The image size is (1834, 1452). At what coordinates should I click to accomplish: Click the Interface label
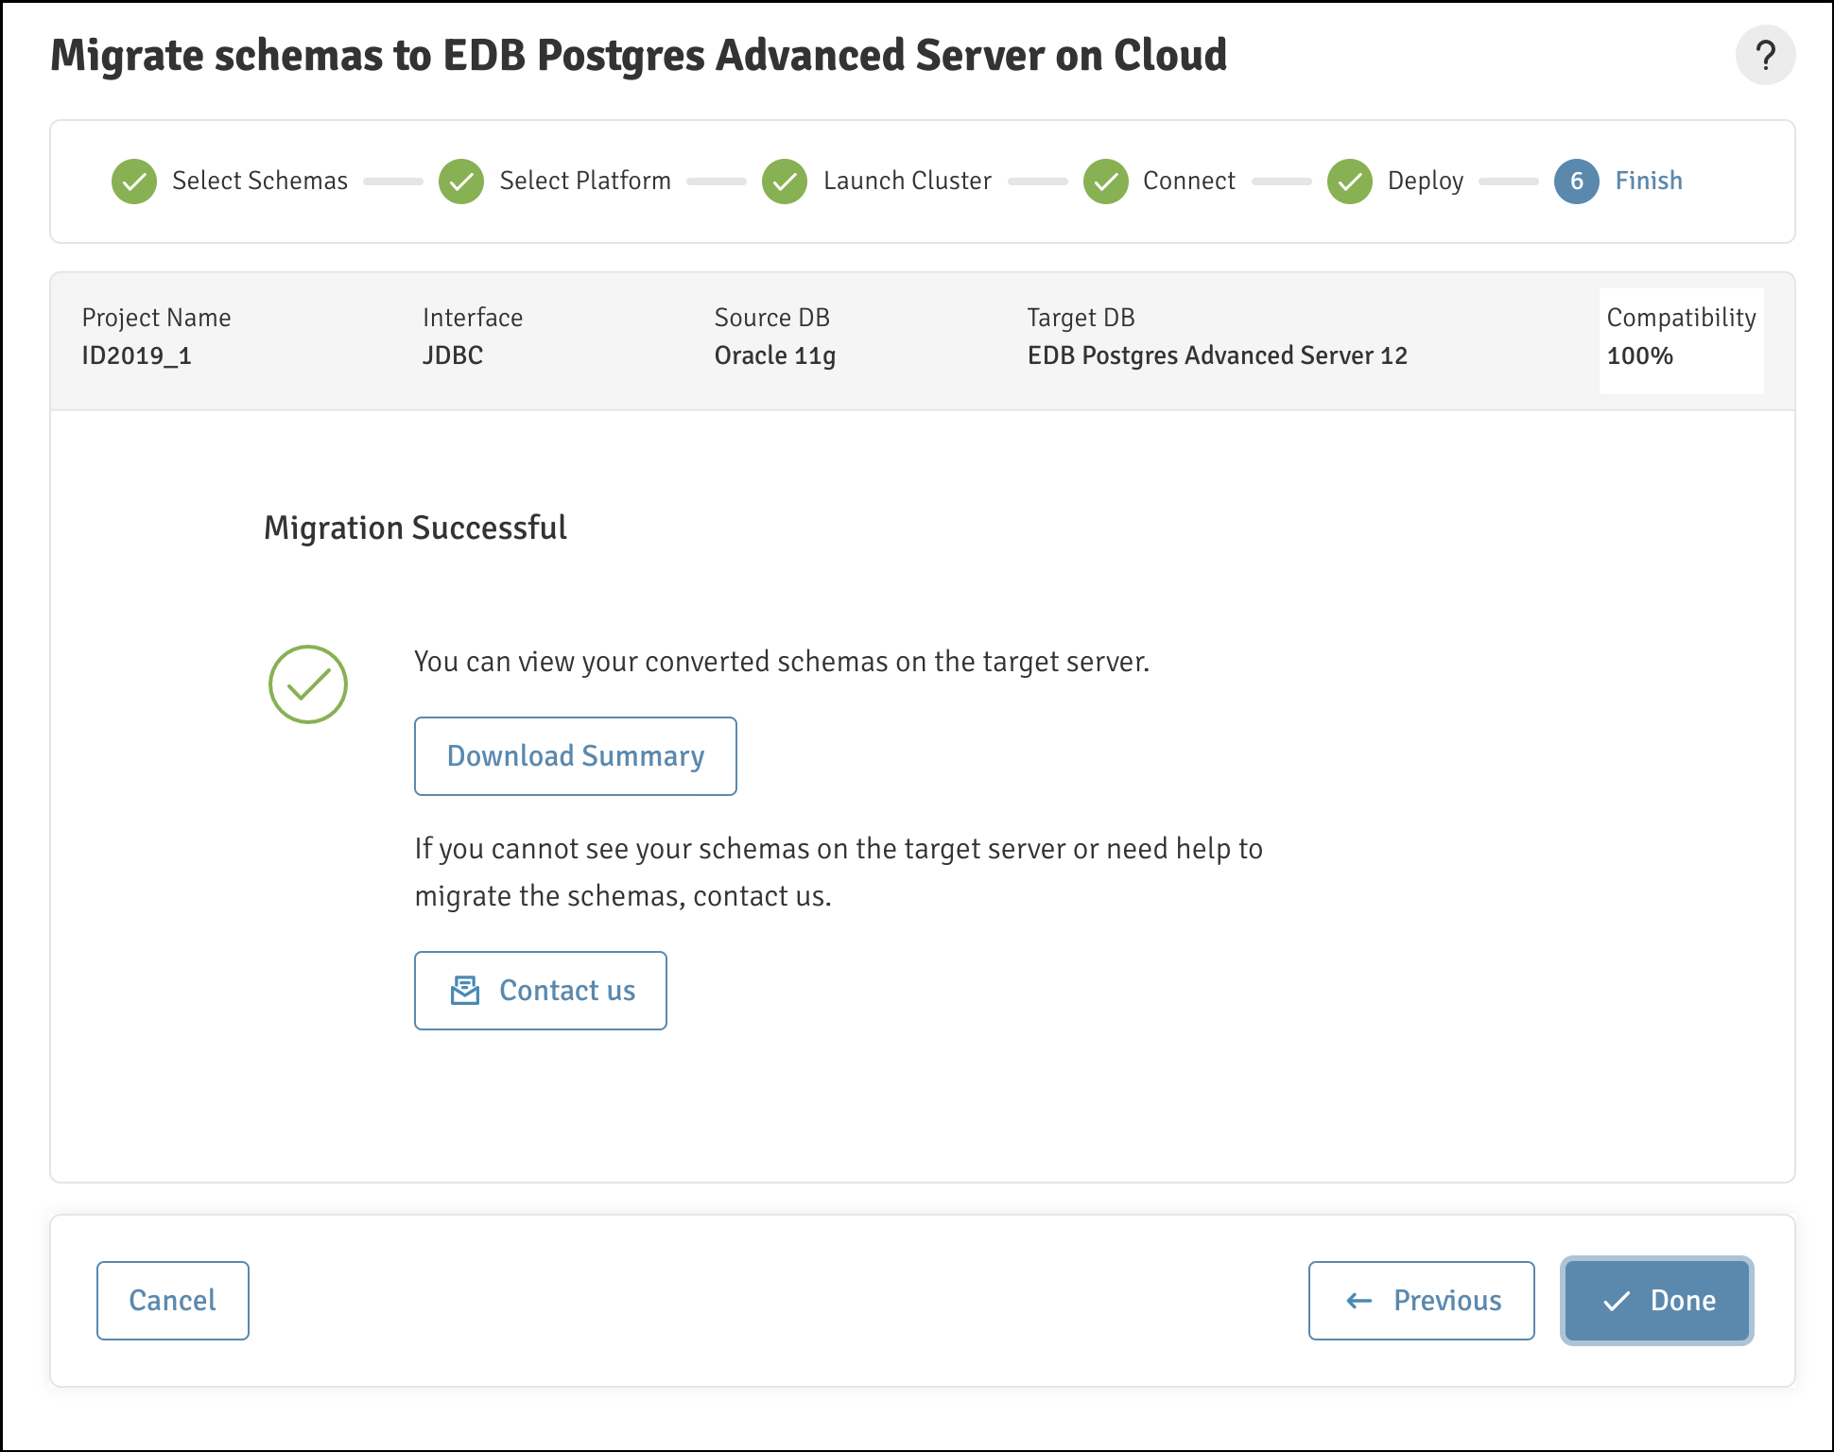coord(473,318)
